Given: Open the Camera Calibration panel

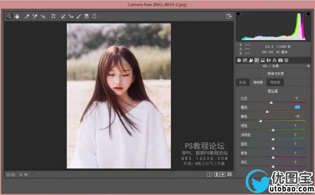Looking at the screenshot, I should [280, 60].
